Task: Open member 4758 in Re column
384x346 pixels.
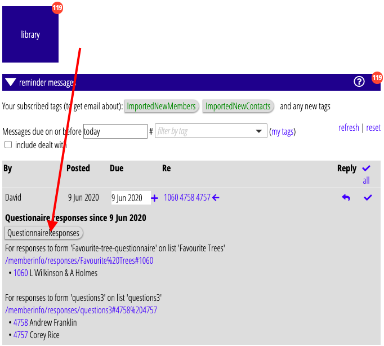Action: click(187, 197)
